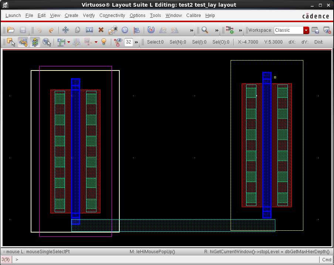Select the Move tool icon

65,30
